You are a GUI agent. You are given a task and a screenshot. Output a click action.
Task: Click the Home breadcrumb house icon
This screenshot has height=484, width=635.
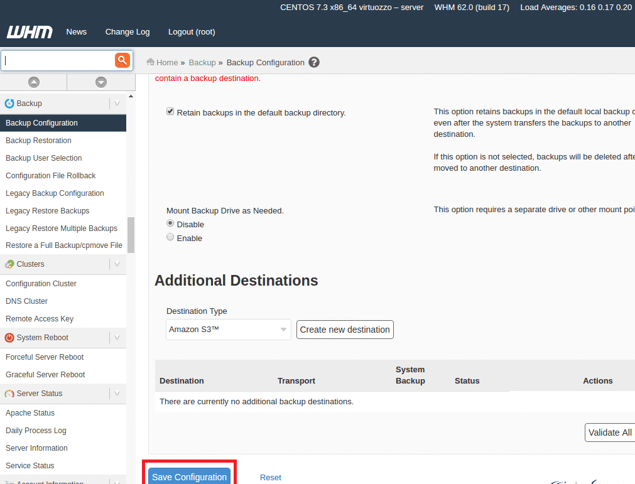[x=151, y=62]
